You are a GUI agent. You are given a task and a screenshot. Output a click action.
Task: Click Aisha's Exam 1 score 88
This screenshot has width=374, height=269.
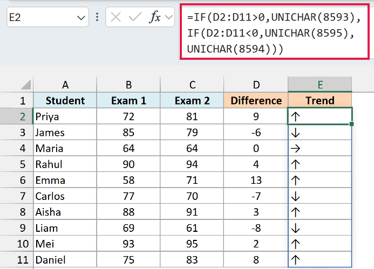pos(128,212)
